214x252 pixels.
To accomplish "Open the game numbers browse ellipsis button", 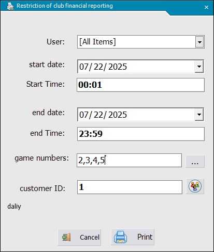I will tap(195, 162).
